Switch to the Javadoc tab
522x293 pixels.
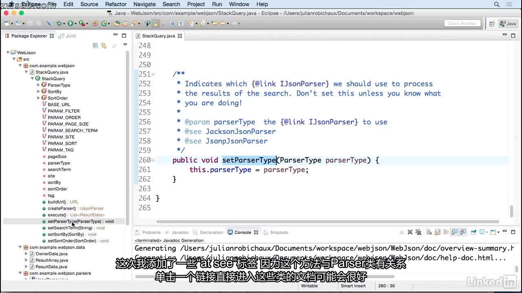pos(177,232)
